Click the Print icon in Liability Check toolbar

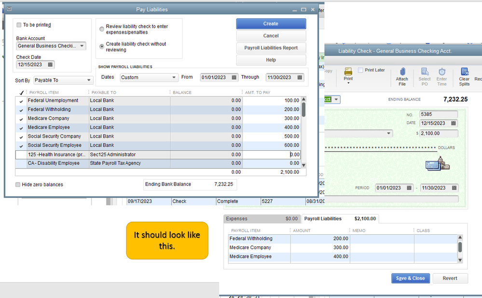tap(348, 71)
